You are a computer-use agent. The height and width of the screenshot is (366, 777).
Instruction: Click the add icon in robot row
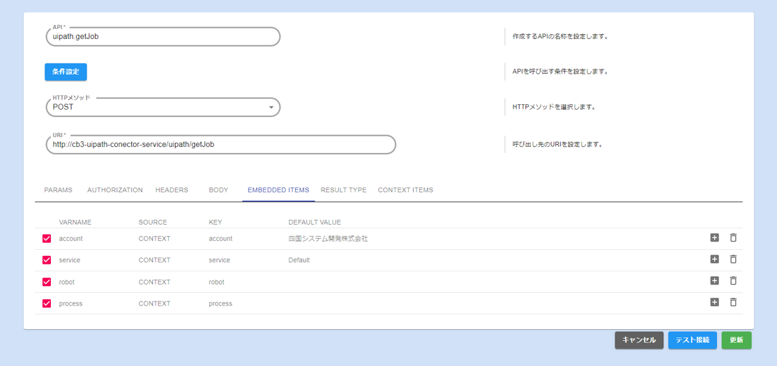click(714, 281)
